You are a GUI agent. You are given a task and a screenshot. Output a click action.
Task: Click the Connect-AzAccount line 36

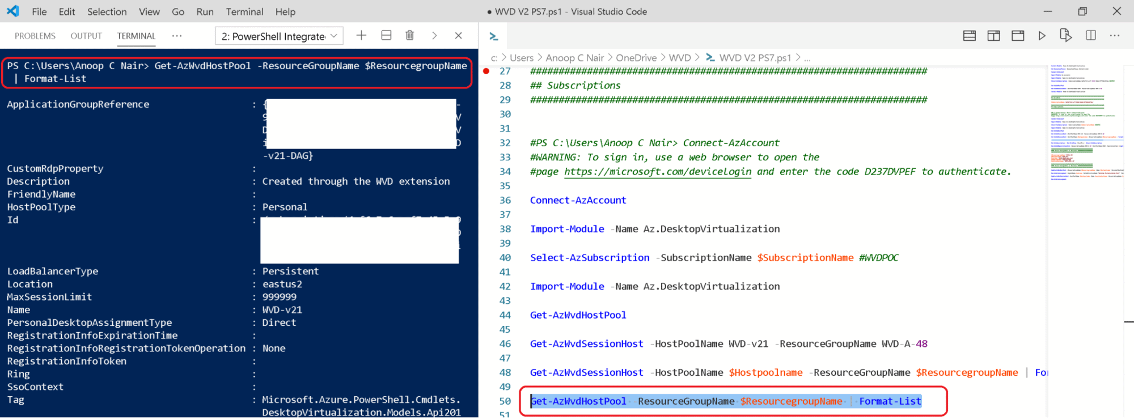578,200
